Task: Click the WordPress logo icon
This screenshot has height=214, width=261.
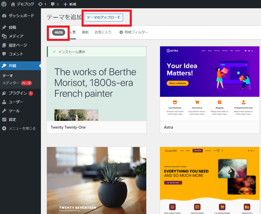Action: click(x=4, y=4)
